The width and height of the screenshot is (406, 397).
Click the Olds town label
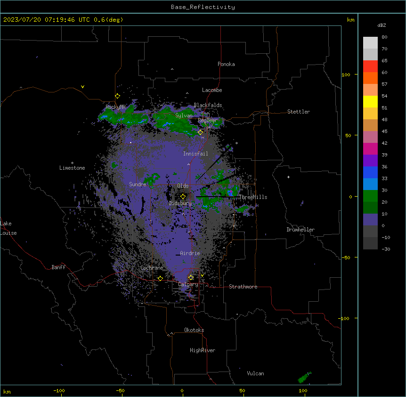[183, 186]
